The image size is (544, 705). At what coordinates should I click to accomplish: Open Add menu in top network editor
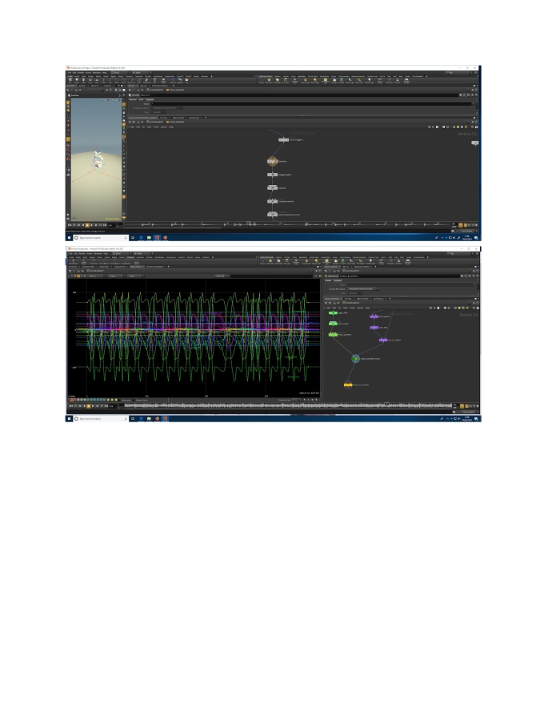[132, 127]
